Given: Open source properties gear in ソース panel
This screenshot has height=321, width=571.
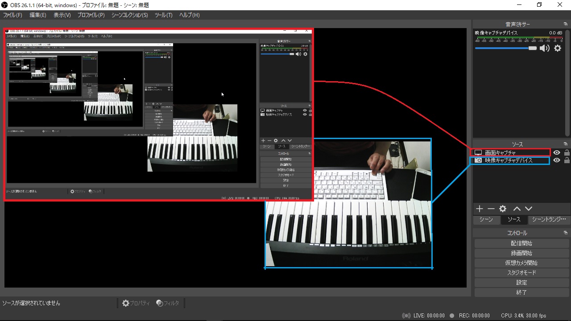Looking at the screenshot, I should [x=503, y=209].
